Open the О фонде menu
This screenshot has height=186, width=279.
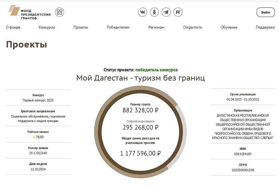(x=13, y=27)
